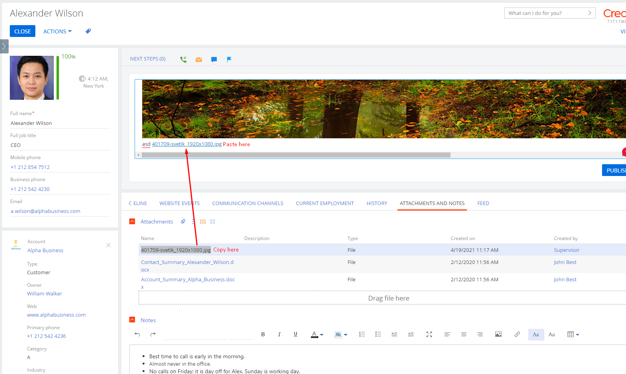Expand the left side panel arrow
The image size is (626, 374).
tap(4, 46)
